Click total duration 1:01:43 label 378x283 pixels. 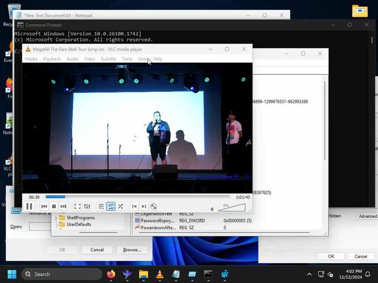click(243, 197)
